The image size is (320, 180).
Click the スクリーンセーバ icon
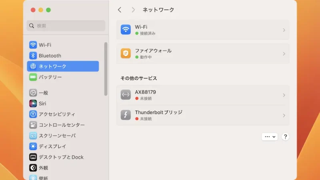[x=33, y=136]
